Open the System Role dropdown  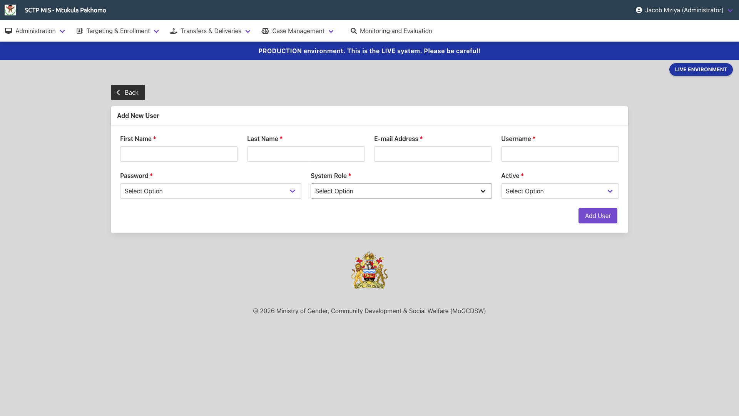(x=401, y=191)
